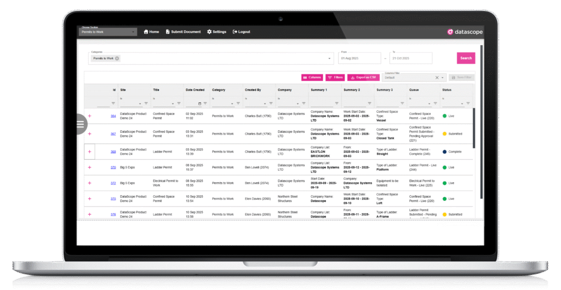Click the datascope logo
The width and height of the screenshot is (561, 290).
click(x=465, y=32)
